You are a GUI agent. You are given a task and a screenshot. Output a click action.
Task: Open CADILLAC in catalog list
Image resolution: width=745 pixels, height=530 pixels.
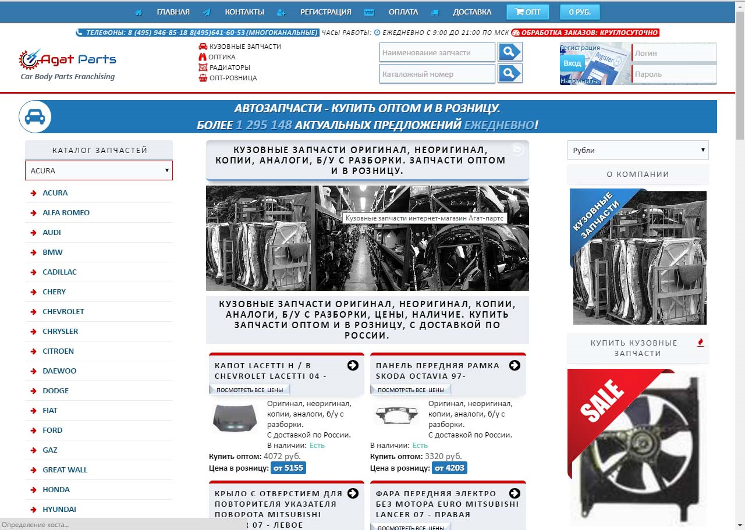click(59, 272)
